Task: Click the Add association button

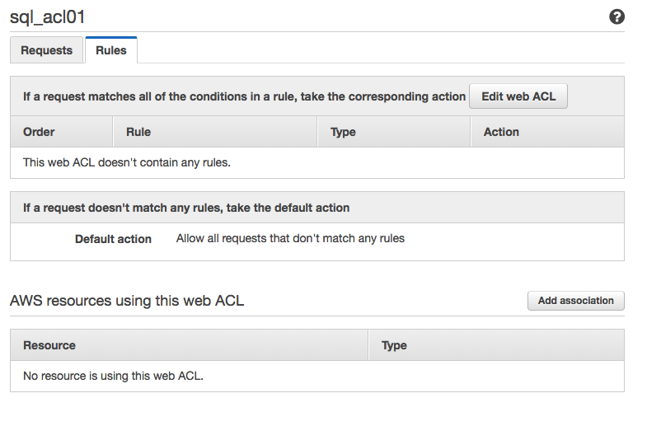Action: [575, 301]
